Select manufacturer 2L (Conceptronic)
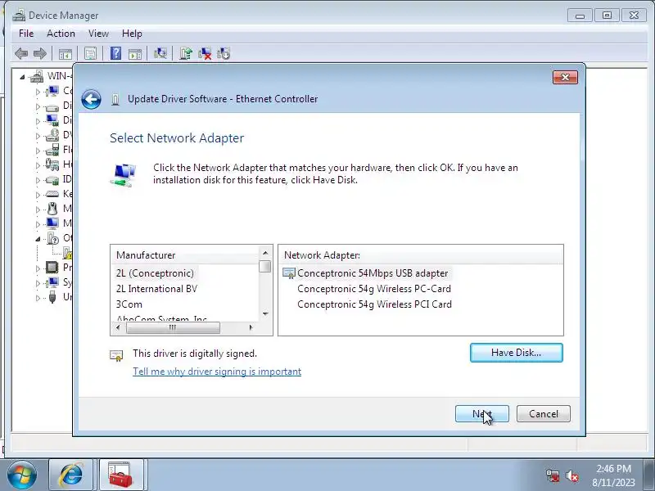 pyautogui.click(x=155, y=273)
